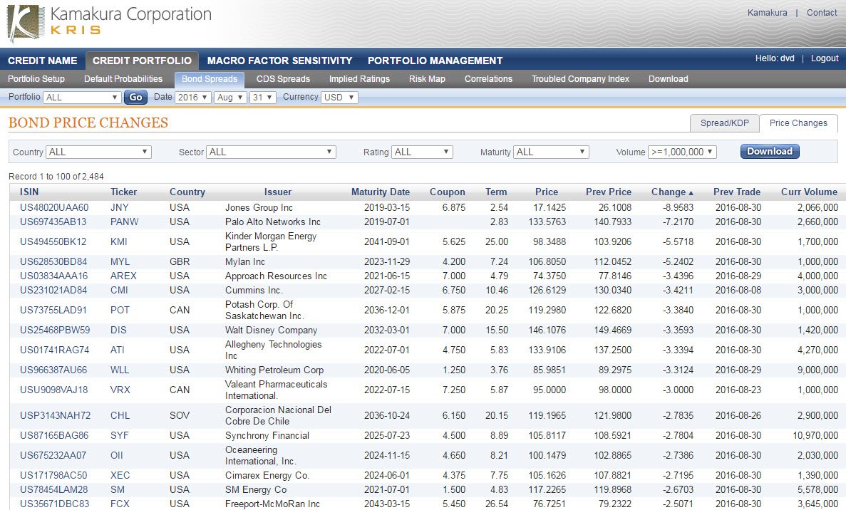Click ticker POT

tap(120, 310)
